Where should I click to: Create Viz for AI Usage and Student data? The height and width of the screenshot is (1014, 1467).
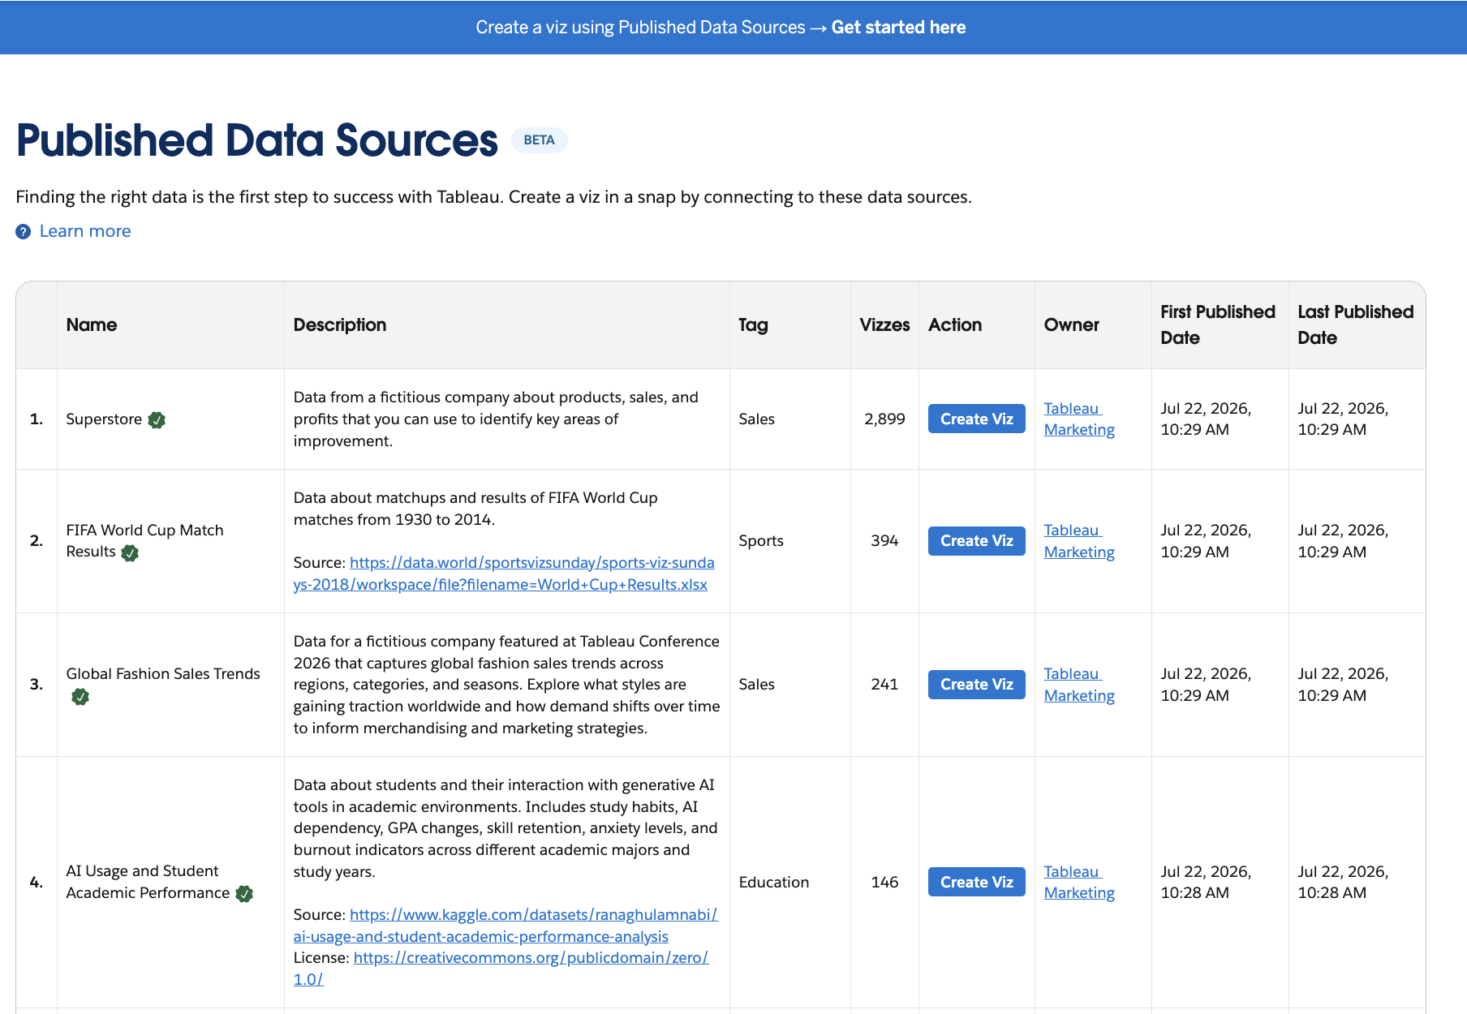click(977, 882)
